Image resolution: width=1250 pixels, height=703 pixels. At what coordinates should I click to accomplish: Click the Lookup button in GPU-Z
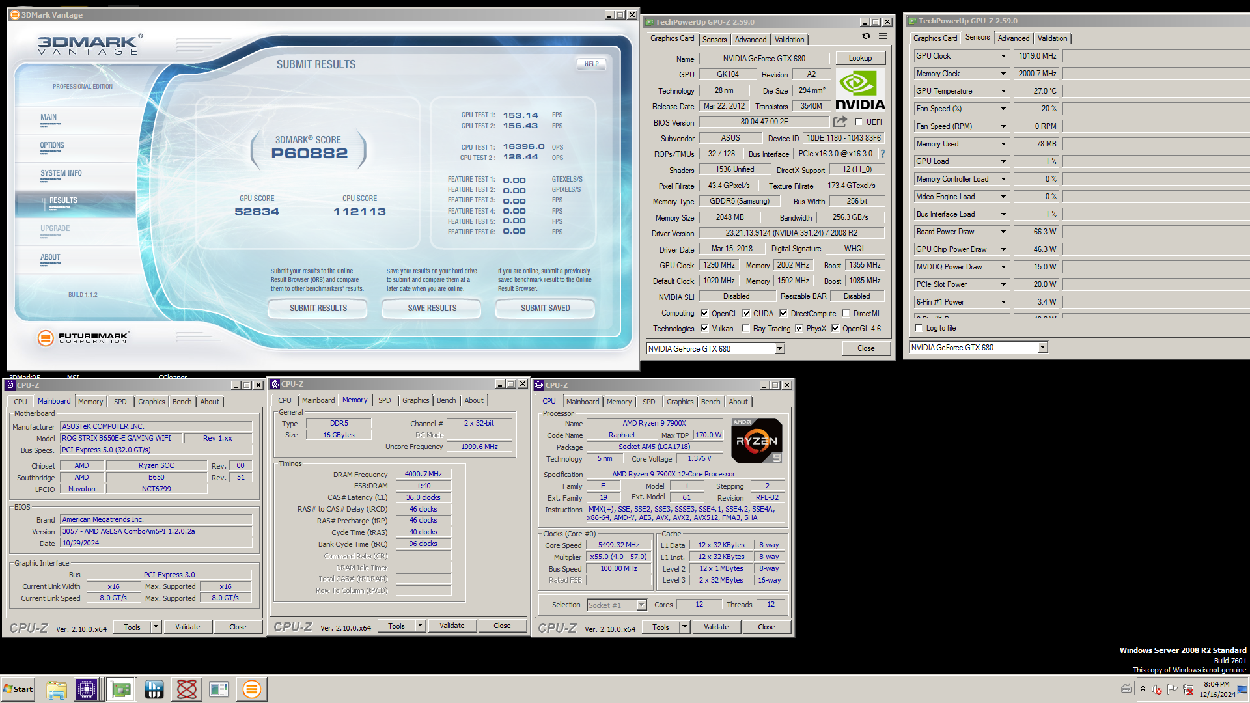coord(860,58)
